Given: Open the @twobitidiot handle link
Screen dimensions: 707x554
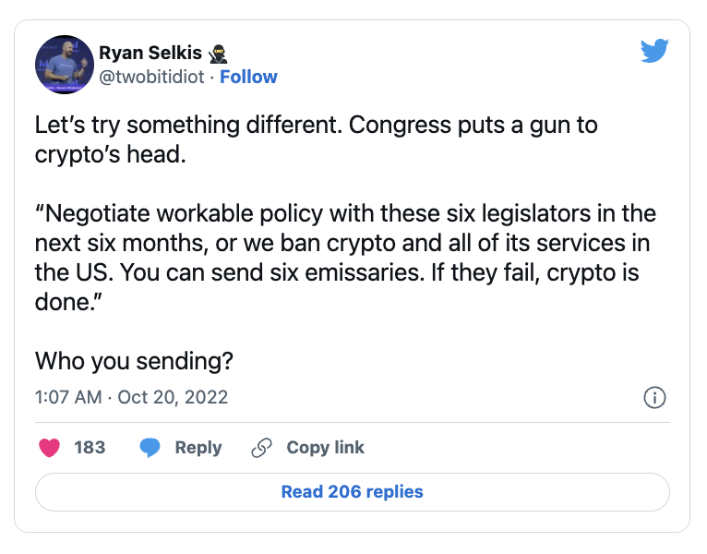Looking at the screenshot, I should (x=151, y=77).
